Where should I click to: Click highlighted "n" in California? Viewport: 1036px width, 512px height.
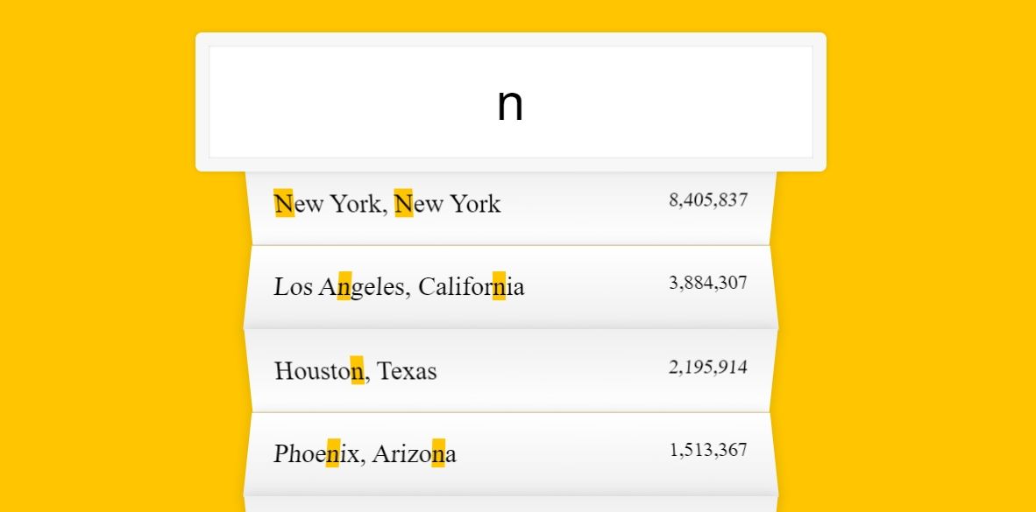tap(499, 286)
